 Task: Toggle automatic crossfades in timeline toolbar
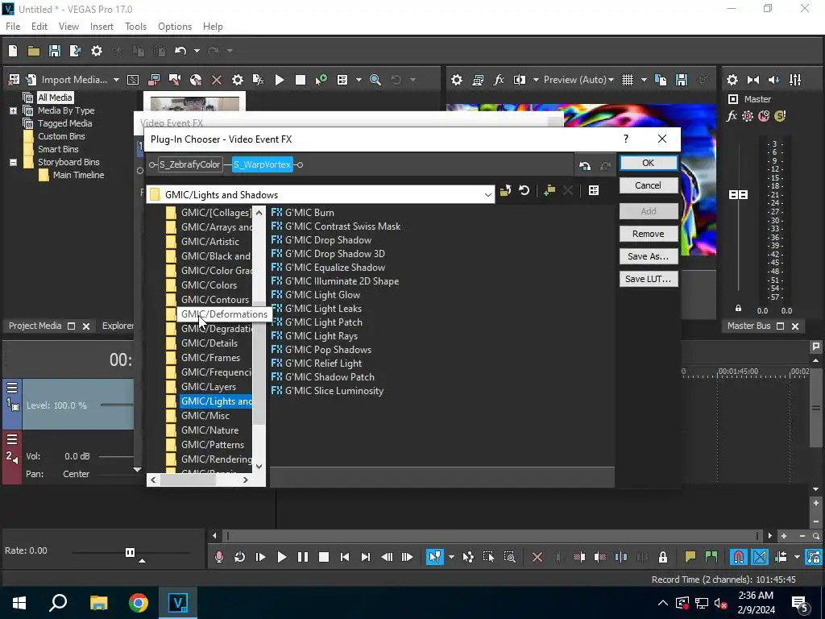pyautogui.click(x=760, y=557)
